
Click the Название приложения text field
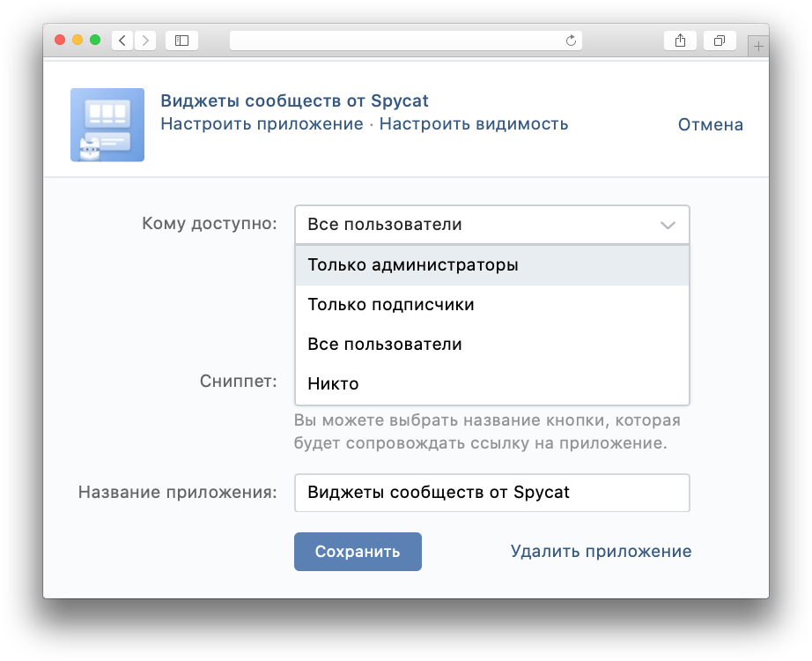[x=491, y=493]
